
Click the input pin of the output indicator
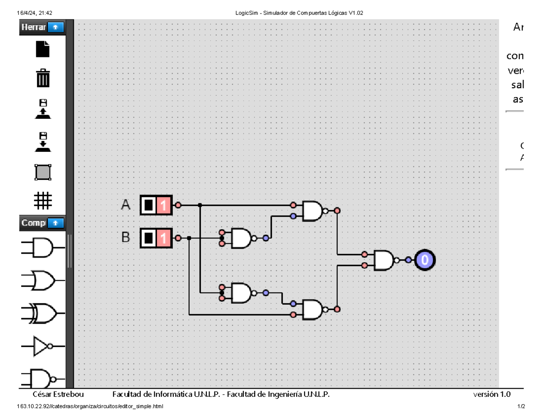(408, 260)
